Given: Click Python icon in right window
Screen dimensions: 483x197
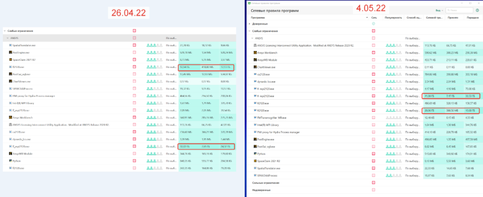Looking at the screenshot, I should click(255, 154).
